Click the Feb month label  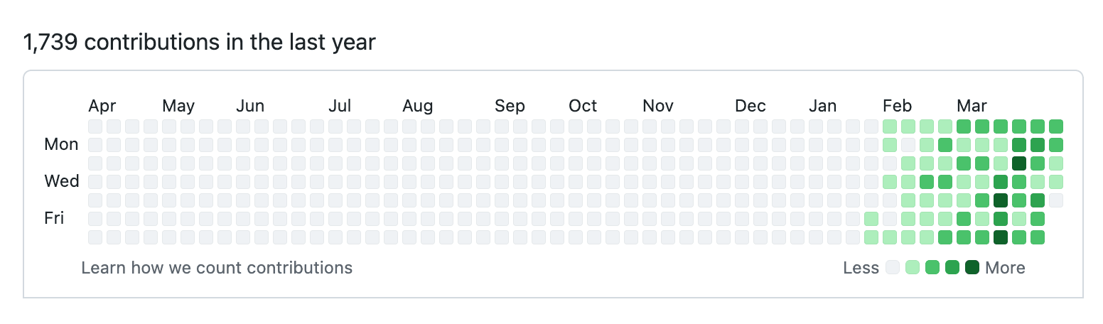(897, 106)
